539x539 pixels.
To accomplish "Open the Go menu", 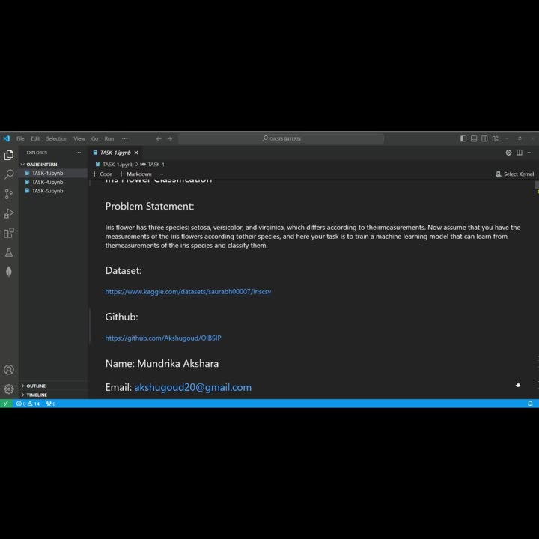I will click(94, 139).
